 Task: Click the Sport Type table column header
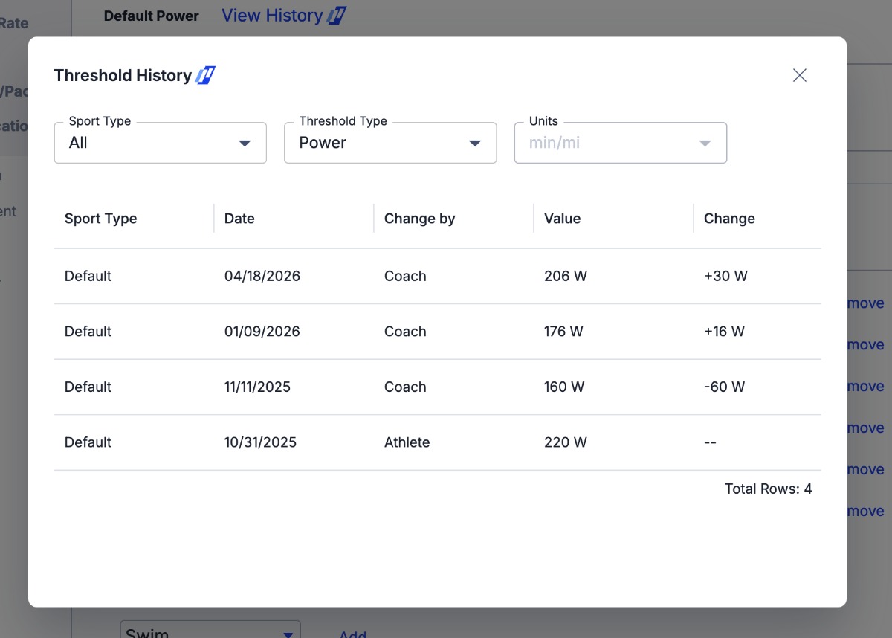(x=100, y=219)
